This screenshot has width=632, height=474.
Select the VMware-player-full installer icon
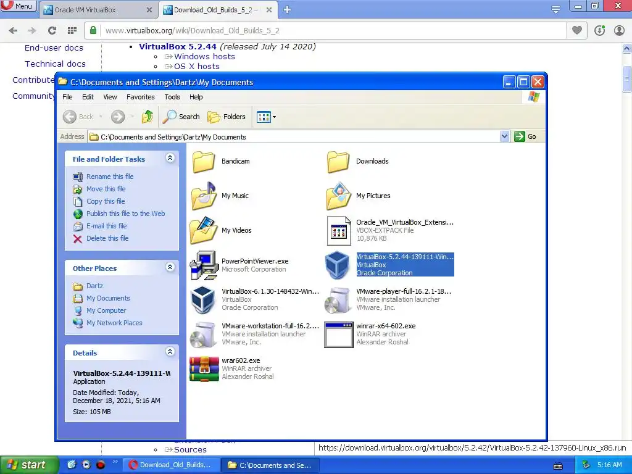coord(338,299)
